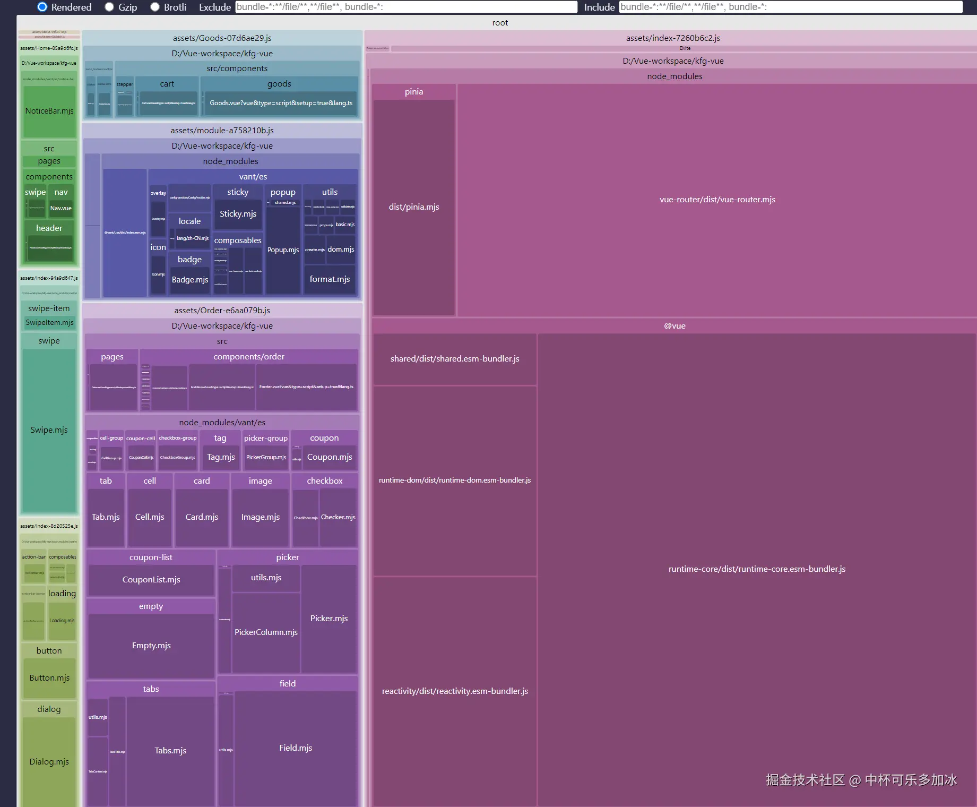Screen dimensions: 977x807
Task: Click the Loading.mjs block
Action: tap(62, 621)
